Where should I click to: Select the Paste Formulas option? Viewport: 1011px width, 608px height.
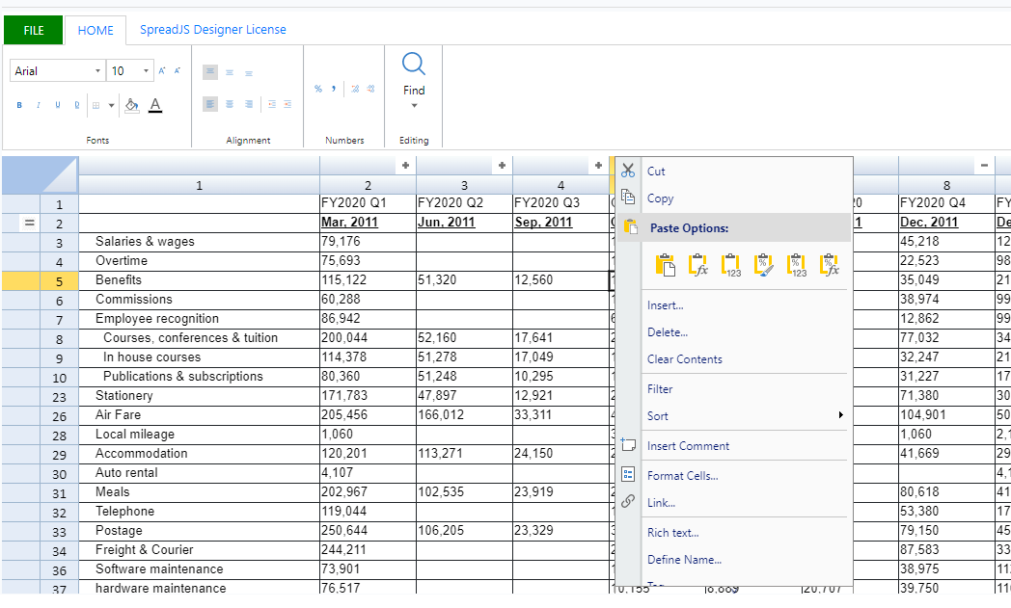tap(697, 264)
